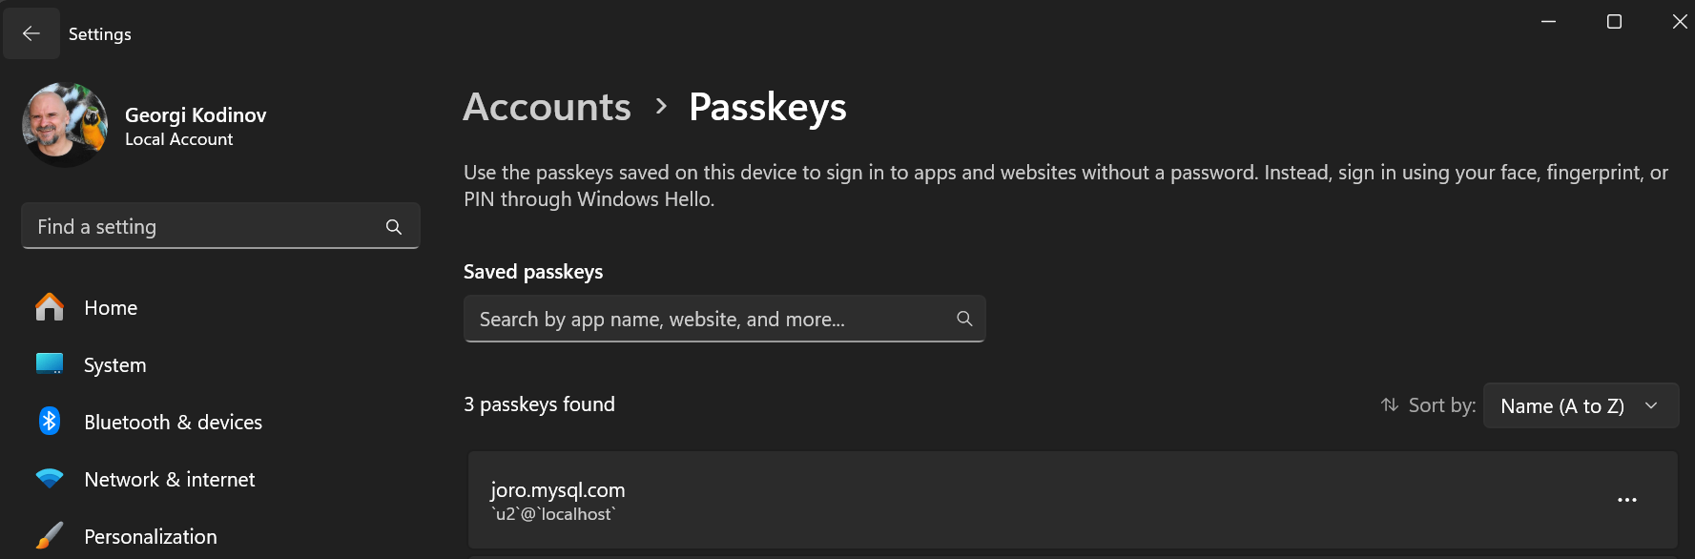The image size is (1695, 559).
Task: Open Personalization via its brush icon
Action: coord(49,536)
